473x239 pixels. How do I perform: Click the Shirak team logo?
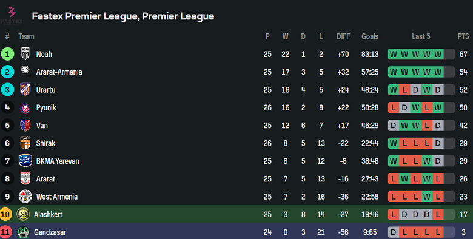(x=25, y=143)
